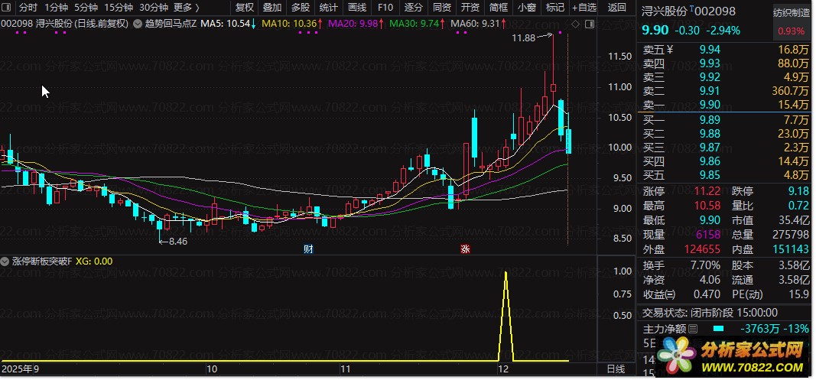Open the 多股 multi-stock view
The width and height of the screenshot is (816, 380).
pyautogui.click(x=301, y=8)
